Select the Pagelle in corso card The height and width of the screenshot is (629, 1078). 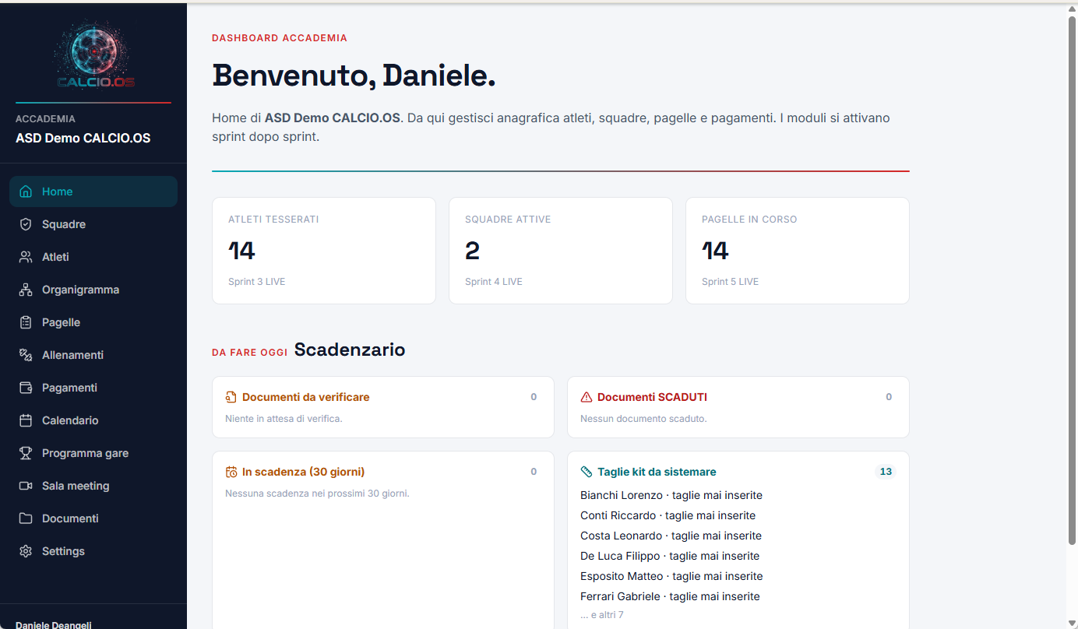pos(798,251)
